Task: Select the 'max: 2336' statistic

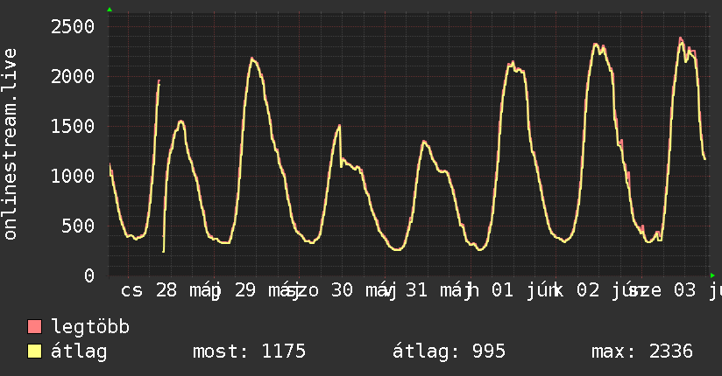Action: [x=642, y=352]
